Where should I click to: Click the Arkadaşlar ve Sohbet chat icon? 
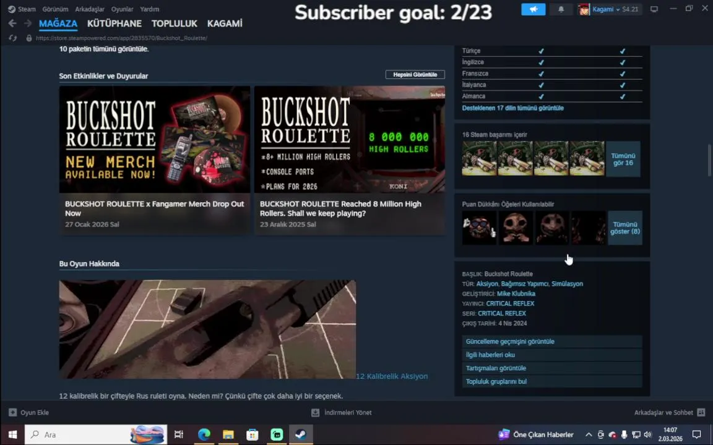pyautogui.click(x=701, y=412)
